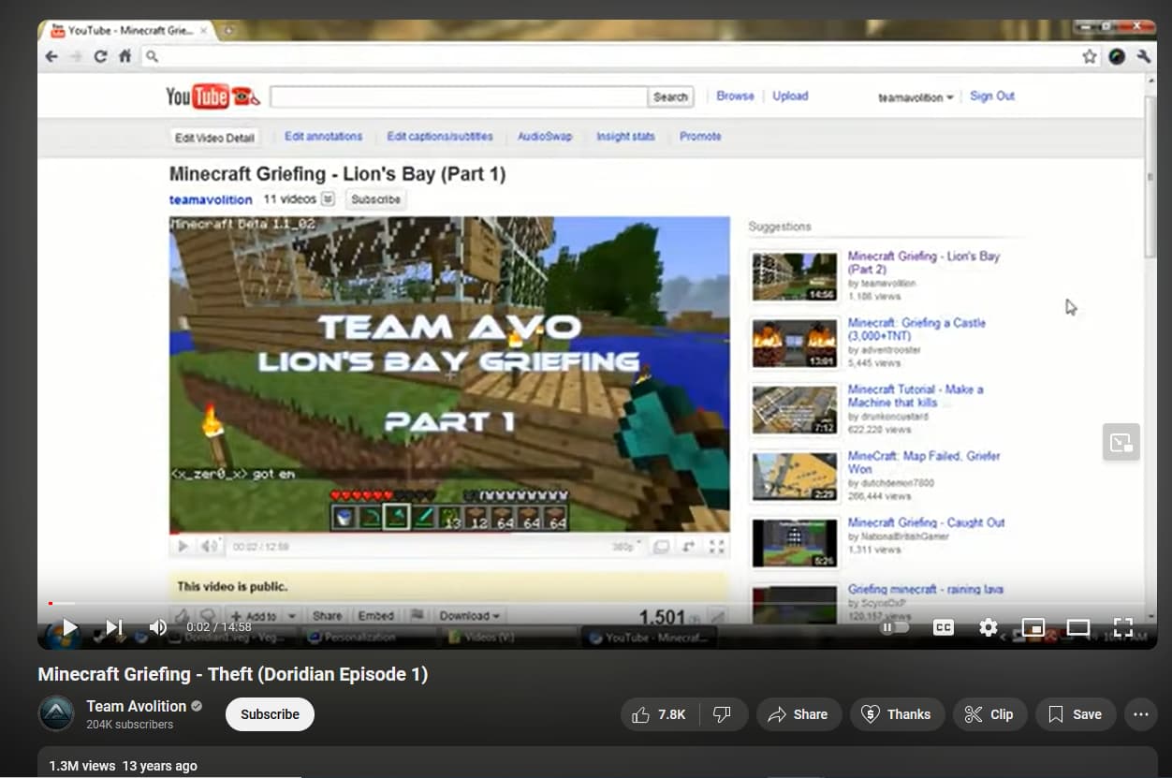Toggle the autoplay switch
The height and width of the screenshot is (778, 1172).
pos(894,627)
